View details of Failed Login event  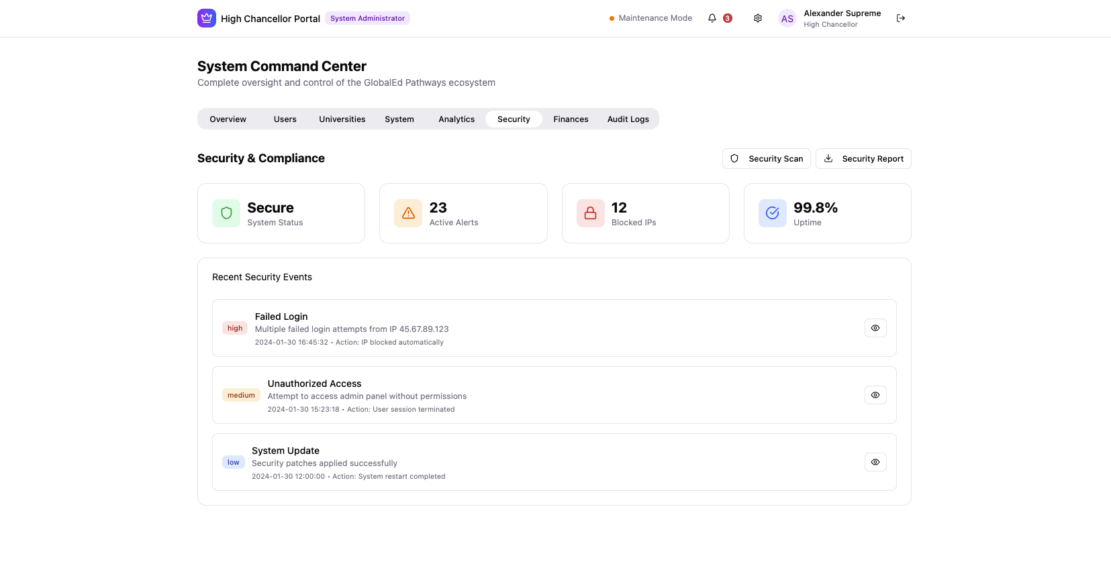tap(875, 328)
